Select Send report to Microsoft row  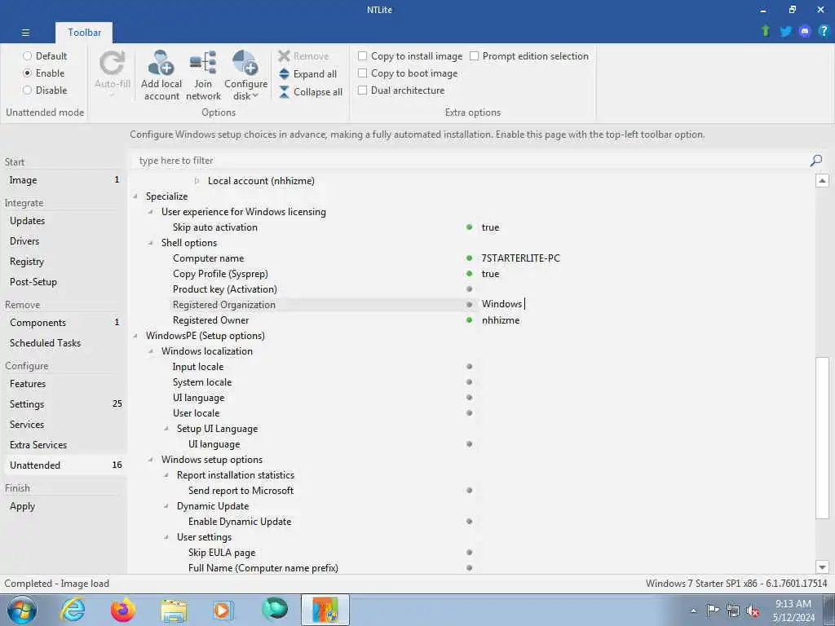[x=471, y=490]
